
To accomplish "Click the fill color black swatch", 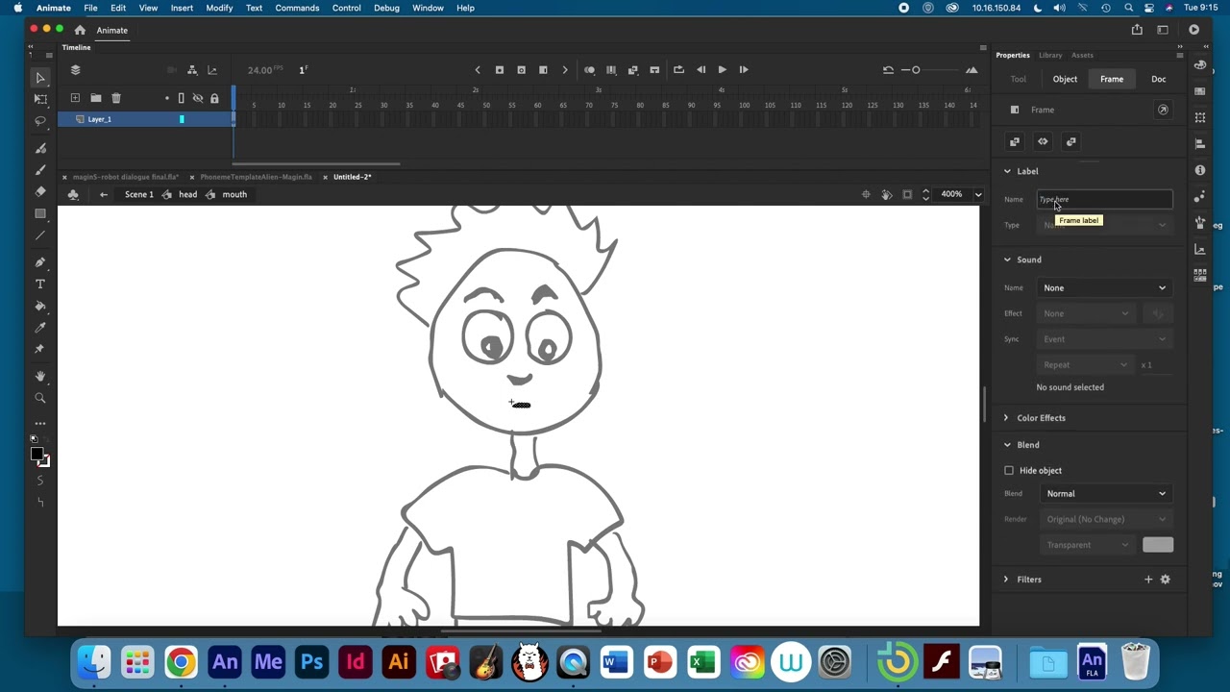I will click(x=37, y=454).
